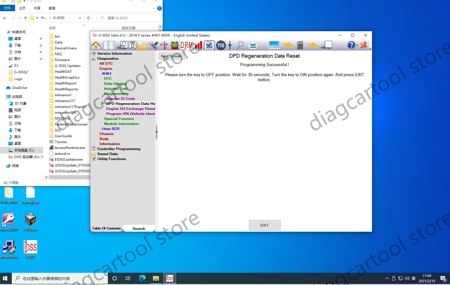Click the truck vehicle connection icon
This screenshot has width=450, height=285.
click(x=326, y=45)
